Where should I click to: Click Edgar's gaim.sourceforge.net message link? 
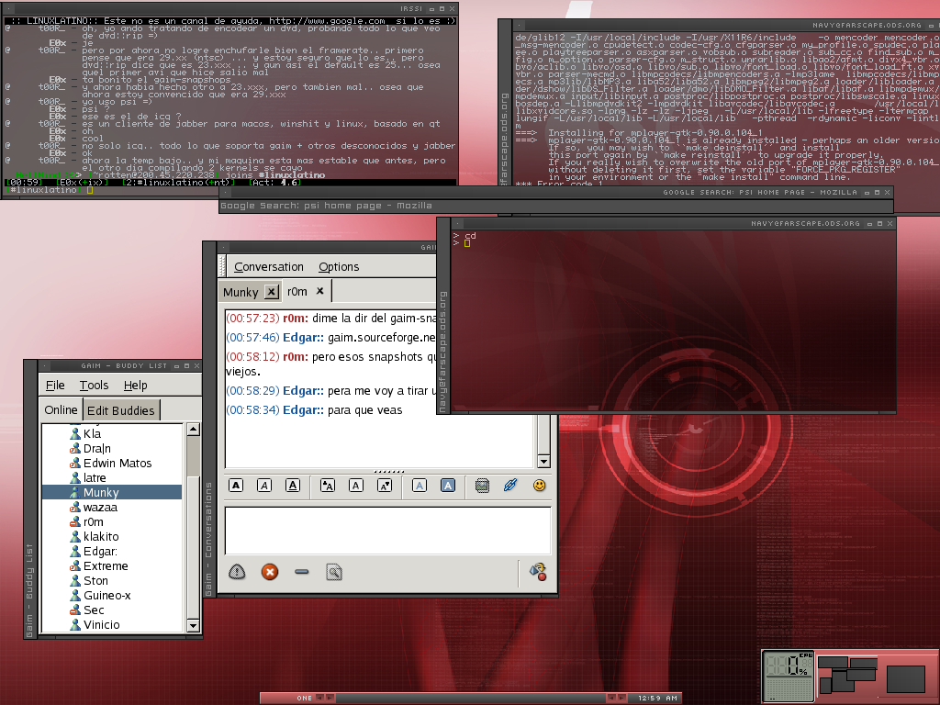click(381, 338)
